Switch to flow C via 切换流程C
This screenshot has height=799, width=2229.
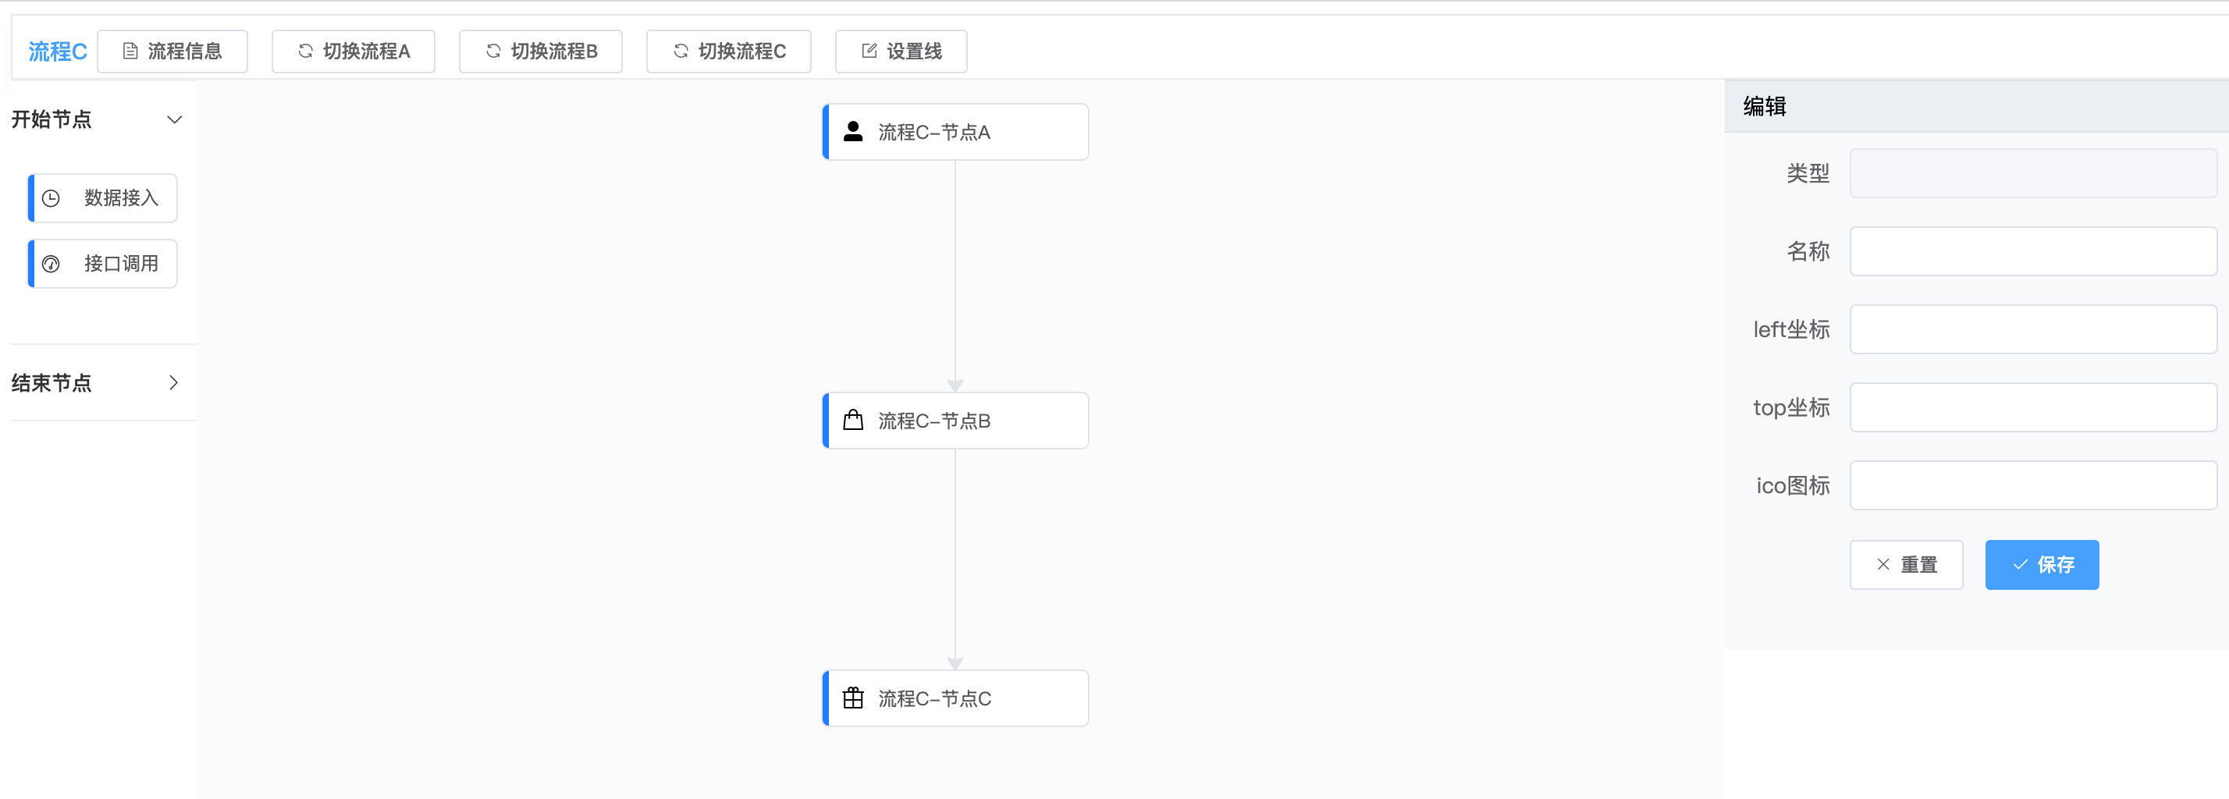[x=729, y=51]
